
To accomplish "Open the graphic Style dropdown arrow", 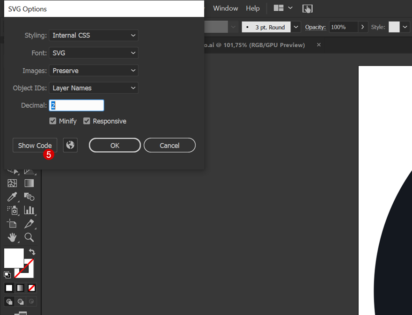I will (405, 27).
